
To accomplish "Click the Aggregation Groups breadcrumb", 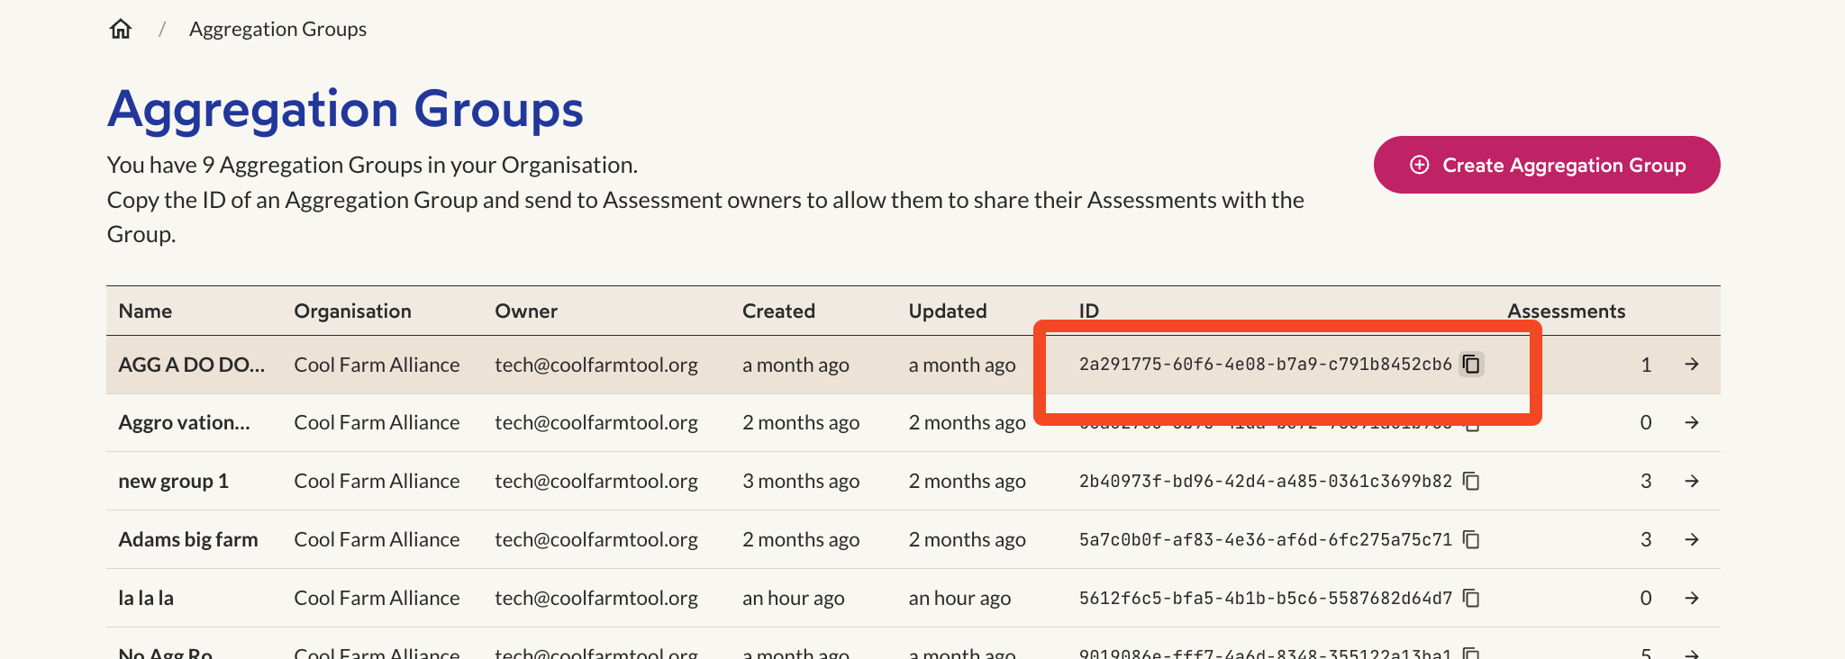I will tap(277, 29).
